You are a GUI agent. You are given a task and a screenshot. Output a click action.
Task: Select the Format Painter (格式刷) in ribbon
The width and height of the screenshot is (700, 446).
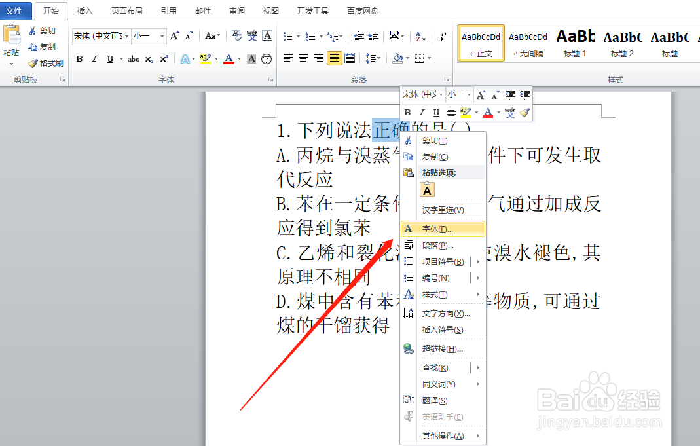click(45, 64)
